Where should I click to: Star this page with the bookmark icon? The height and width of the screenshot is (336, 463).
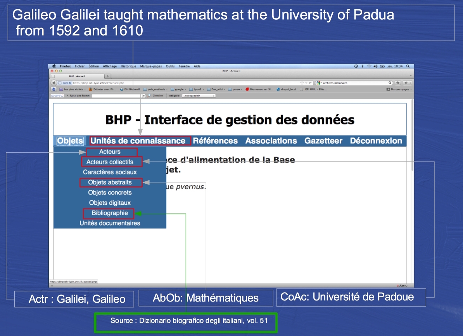click(302, 83)
